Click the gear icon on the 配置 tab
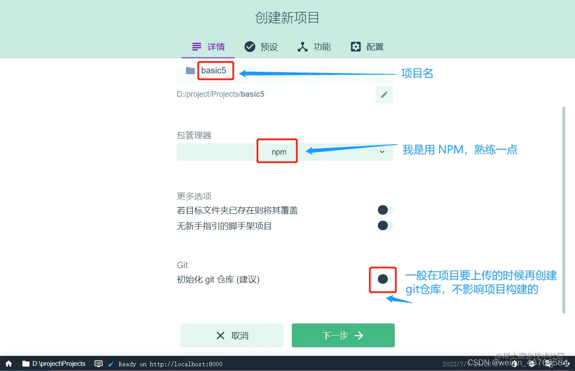Image resolution: width=575 pixels, height=371 pixels. point(355,46)
